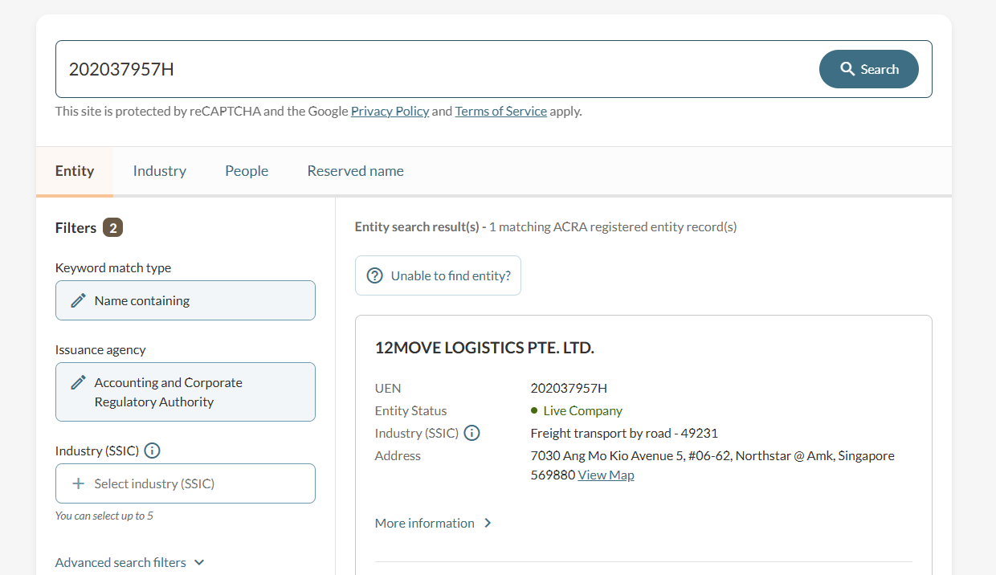Click the You can select up to 5 hint
This screenshot has height=575, width=996.
point(104,516)
